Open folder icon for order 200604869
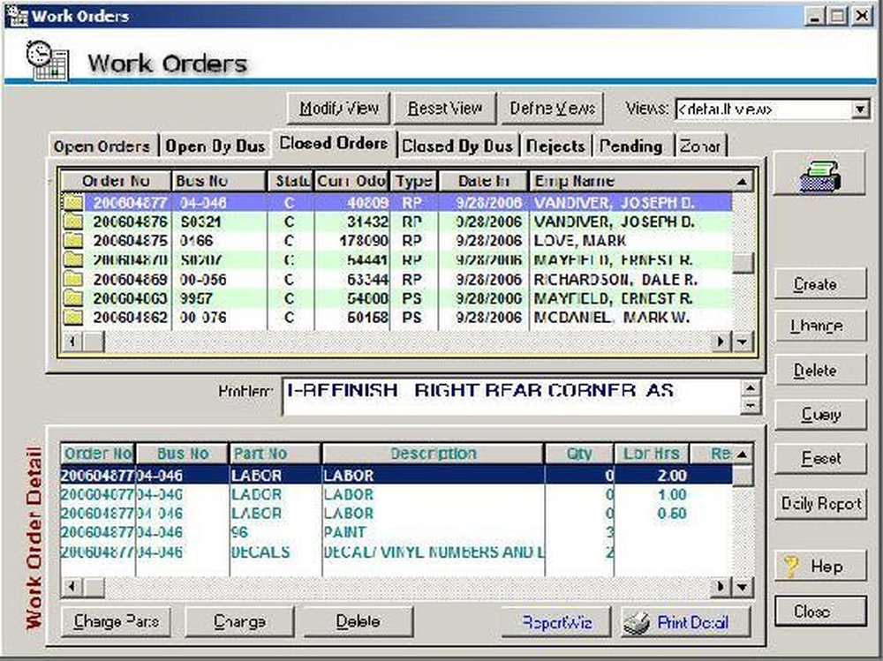This screenshot has height=661, width=883. pyautogui.click(x=73, y=279)
